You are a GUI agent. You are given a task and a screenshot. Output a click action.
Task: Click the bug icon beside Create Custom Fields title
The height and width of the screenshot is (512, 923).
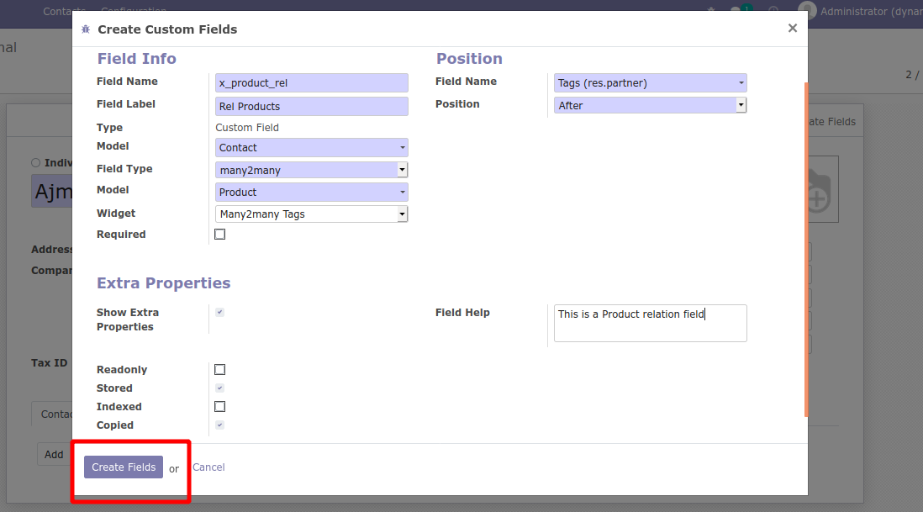click(x=86, y=29)
